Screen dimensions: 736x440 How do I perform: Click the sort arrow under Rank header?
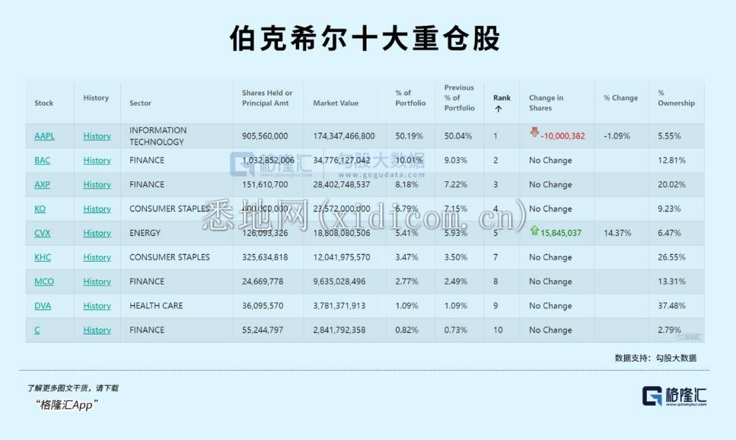498,109
